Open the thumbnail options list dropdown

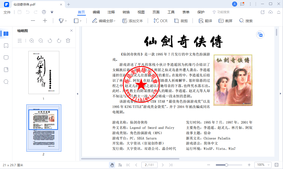click(20, 41)
